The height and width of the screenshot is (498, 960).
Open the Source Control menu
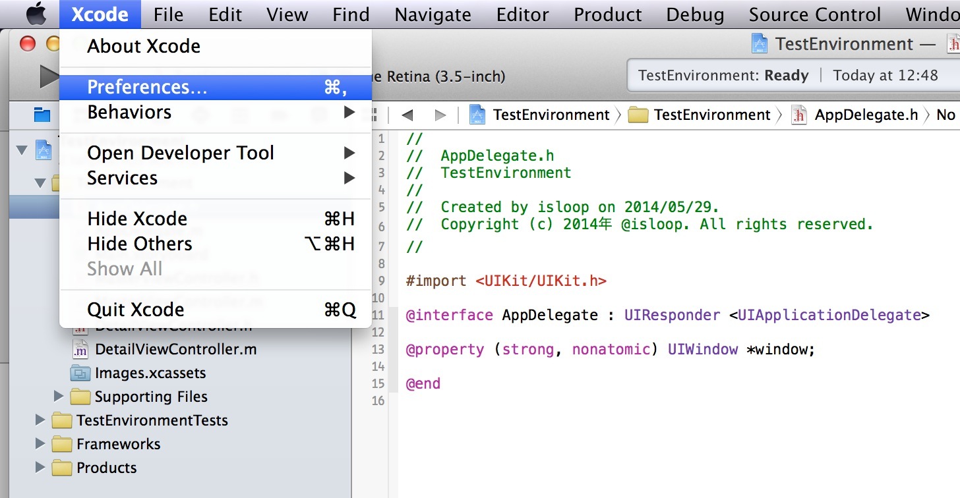[814, 14]
